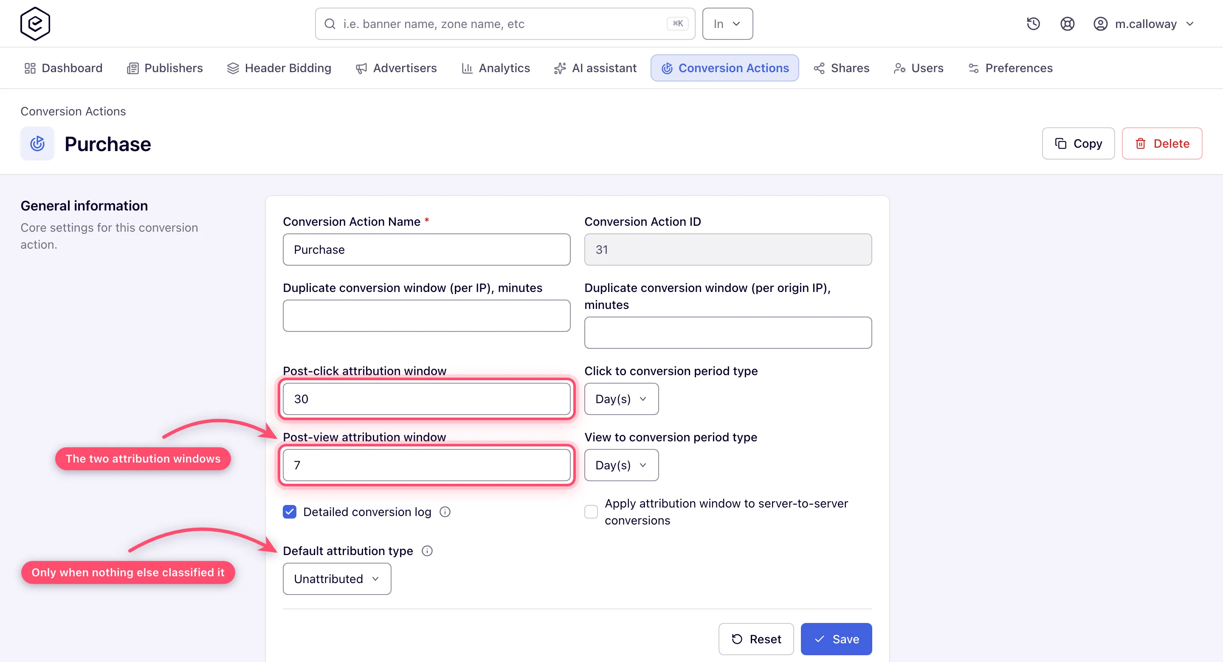Switch to the Advertisers tab
The height and width of the screenshot is (662, 1223).
coord(396,68)
